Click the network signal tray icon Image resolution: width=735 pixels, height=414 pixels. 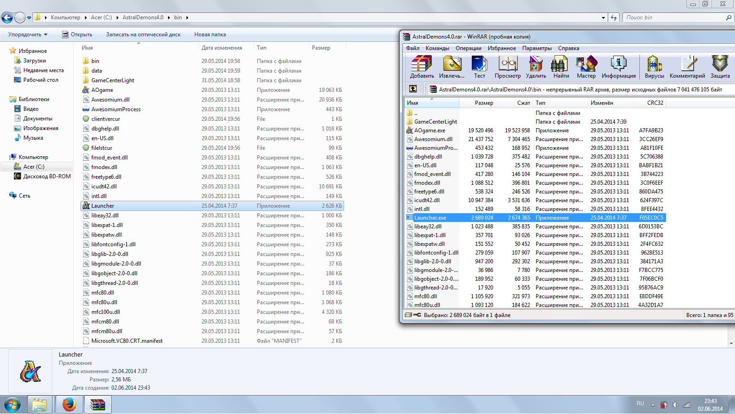[x=686, y=405]
